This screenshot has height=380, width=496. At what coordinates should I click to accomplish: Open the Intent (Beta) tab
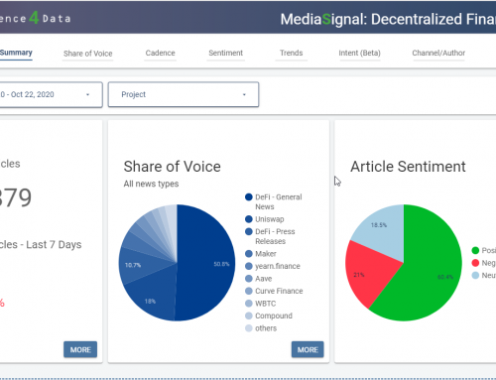(x=359, y=53)
